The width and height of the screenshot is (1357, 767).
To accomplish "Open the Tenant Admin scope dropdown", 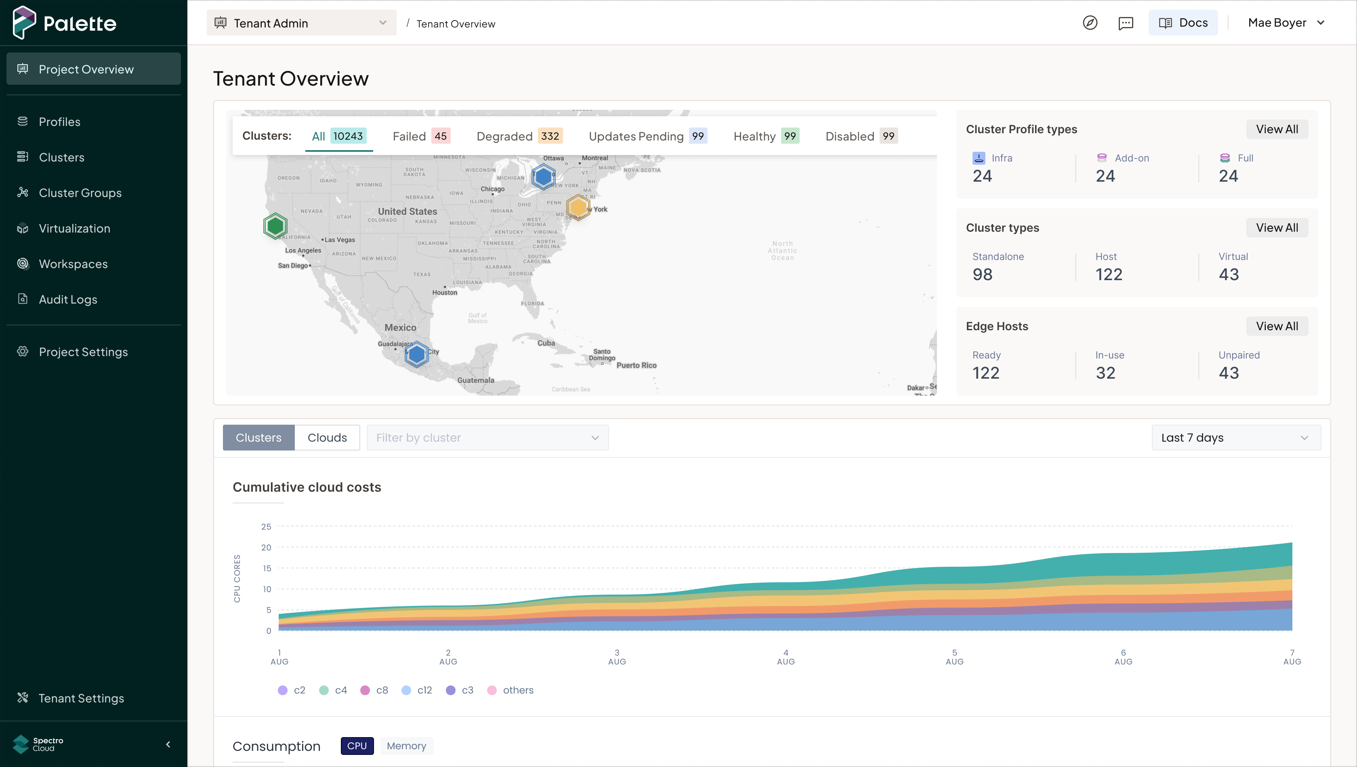I will pyautogui.click(x=301, y=23).
